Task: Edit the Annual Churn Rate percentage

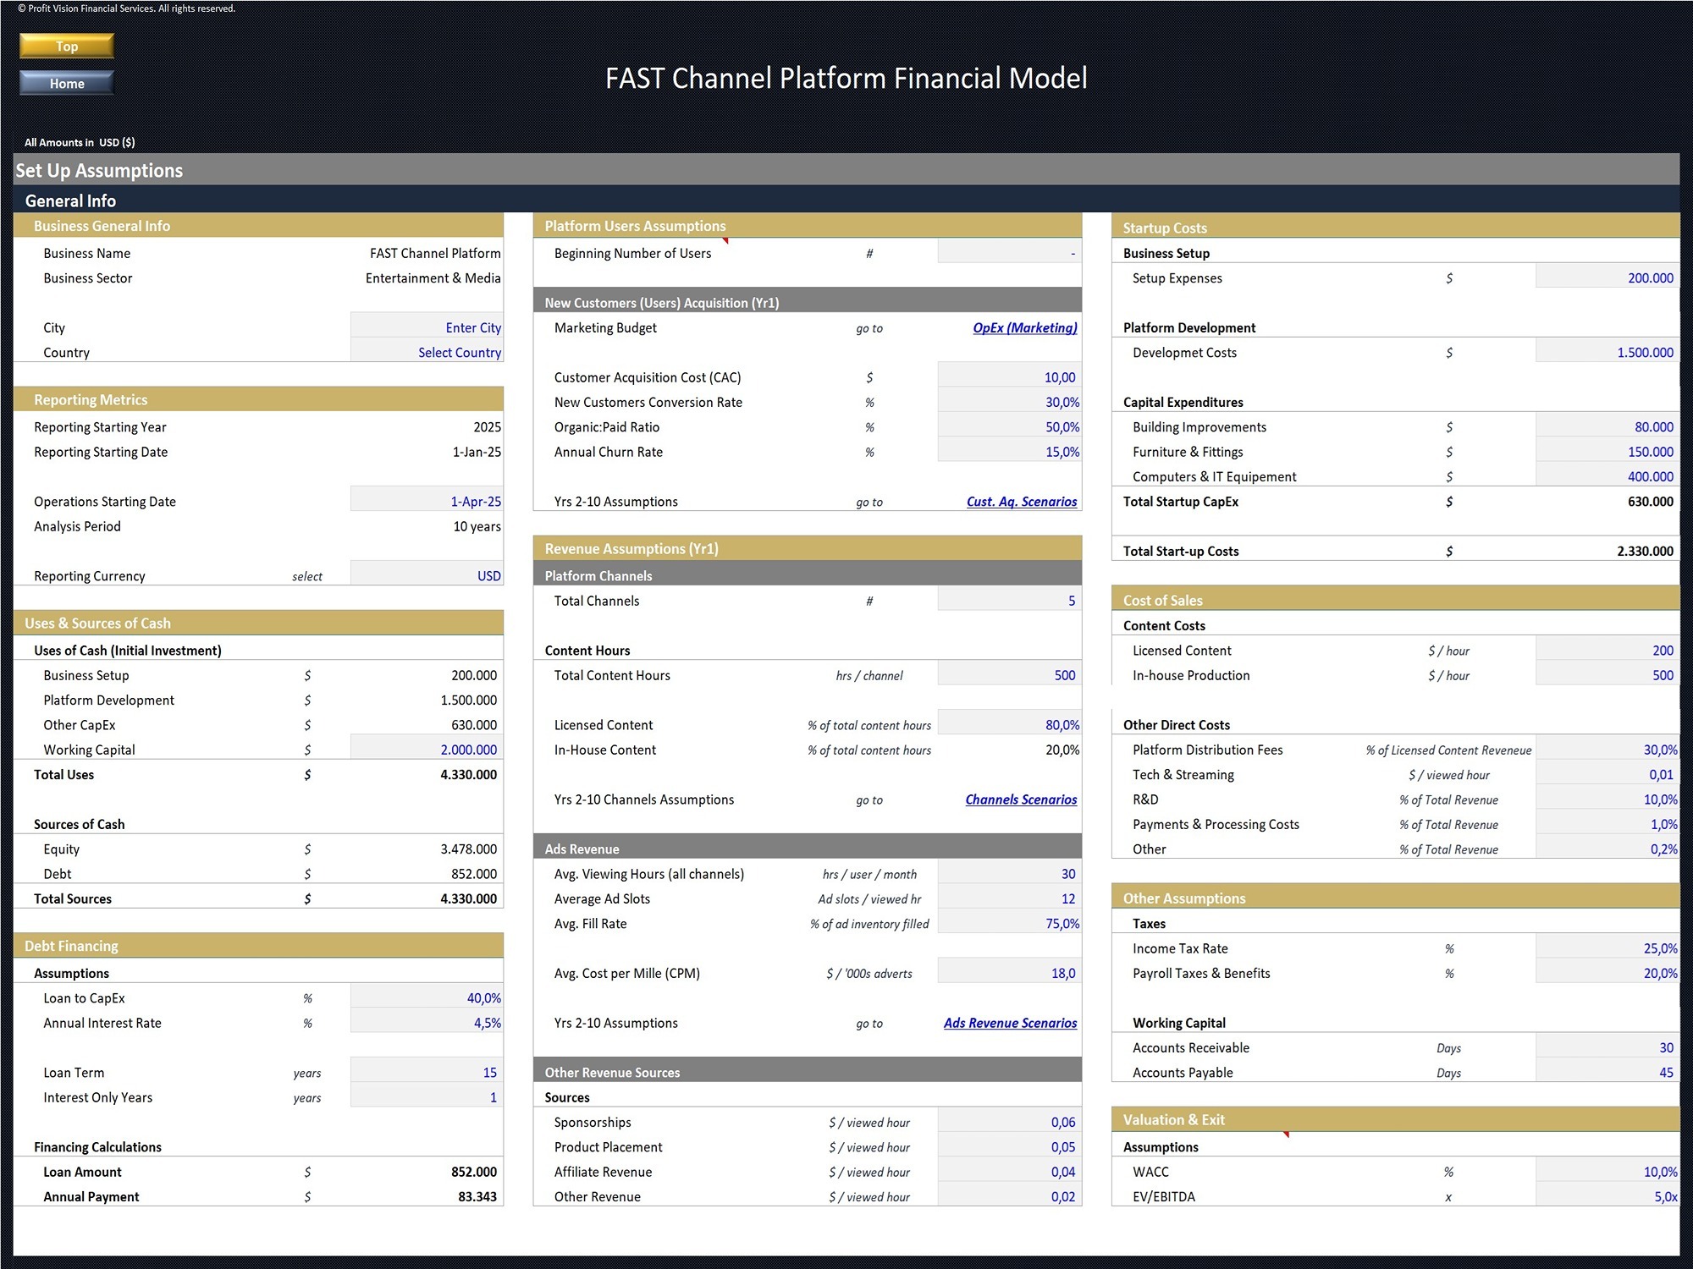Action: coord(1007,452)
